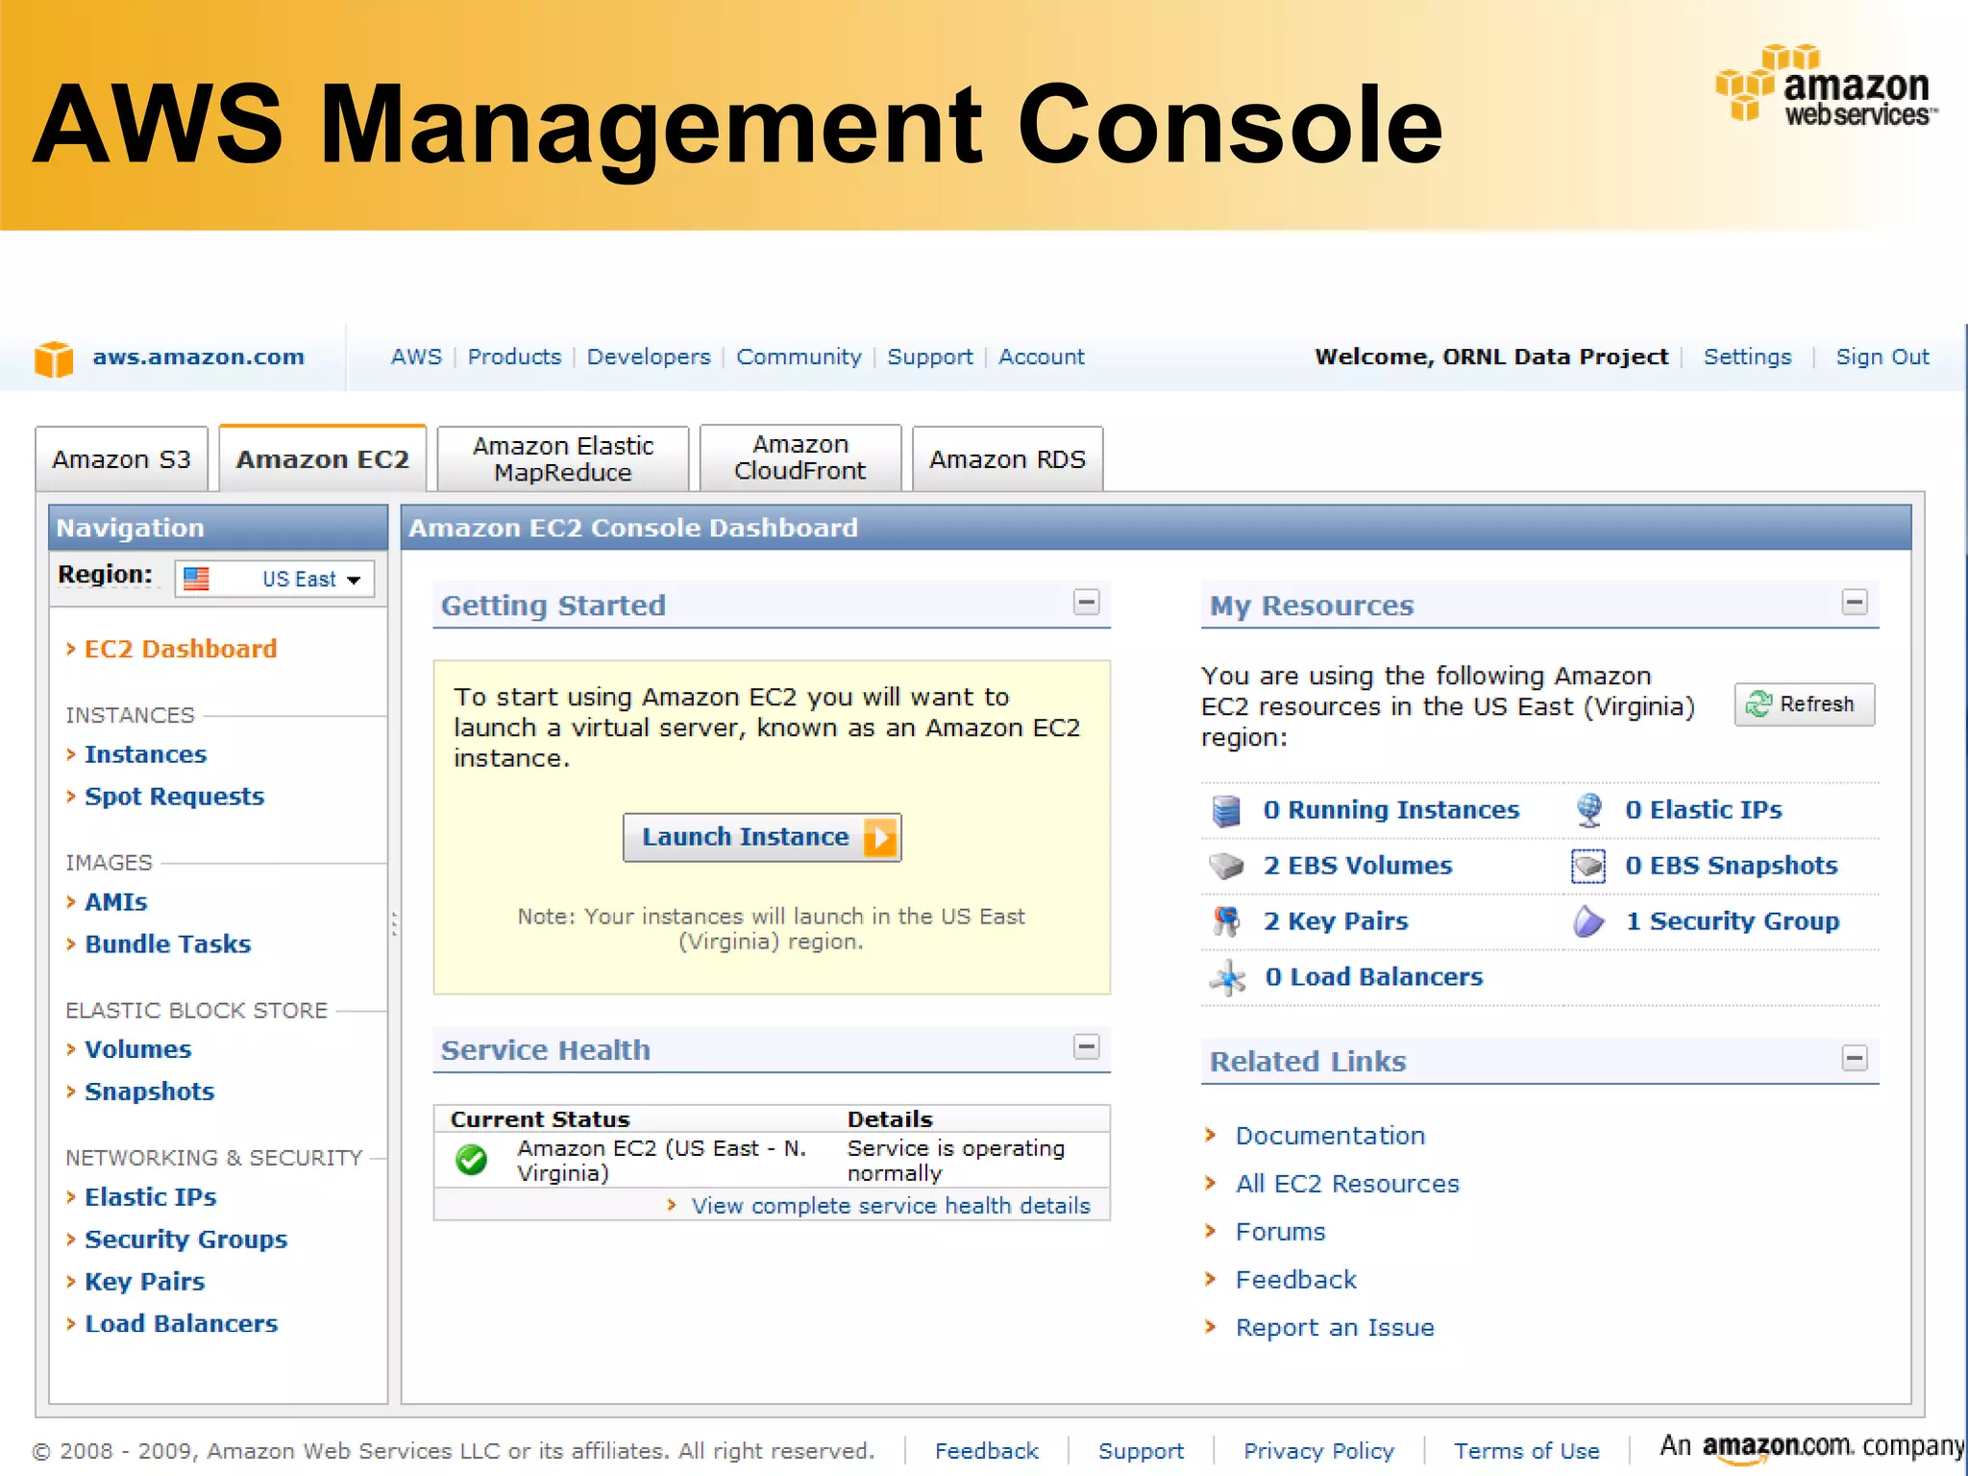Screen dimensions: 1968x1476
Task: Click 2 EBS Volumes link
Action: coord(1358,866)
